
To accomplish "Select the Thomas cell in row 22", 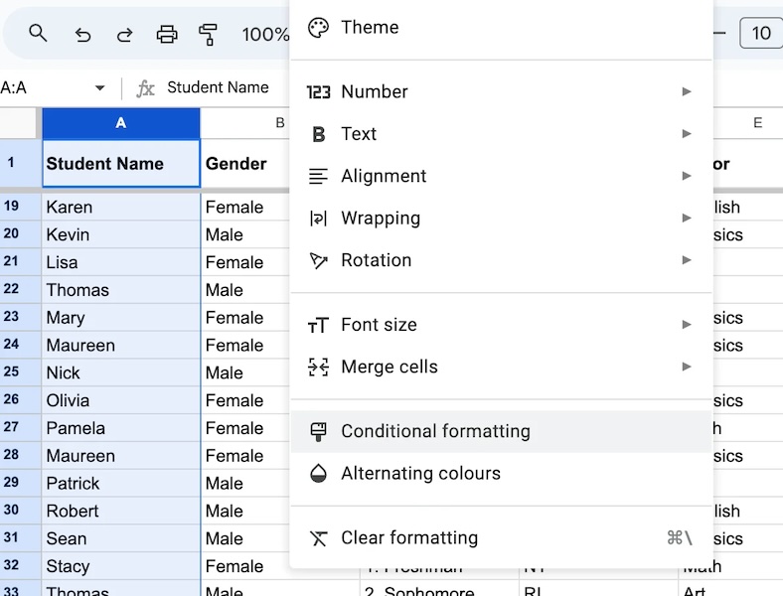I will point(121,290).
